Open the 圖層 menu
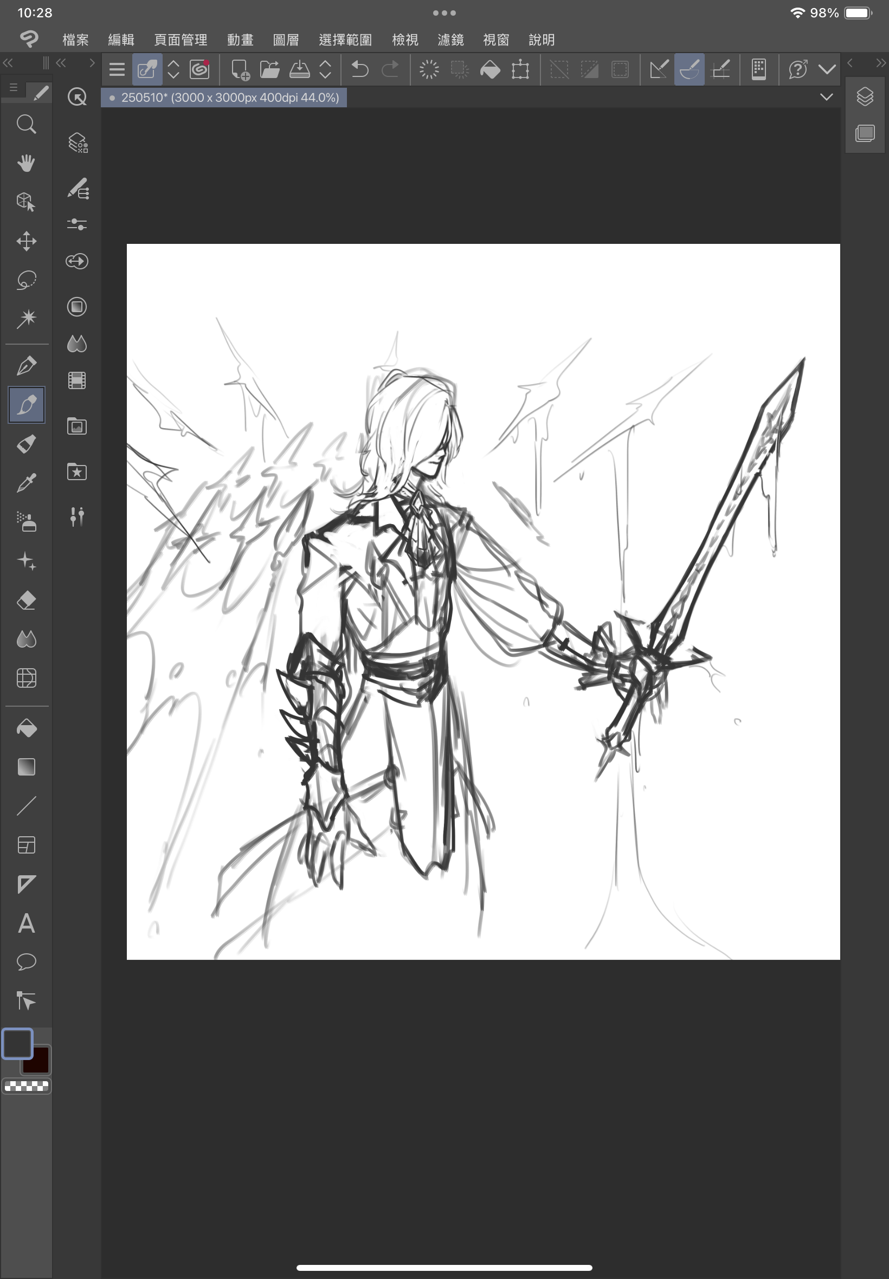 click(286, 40)
